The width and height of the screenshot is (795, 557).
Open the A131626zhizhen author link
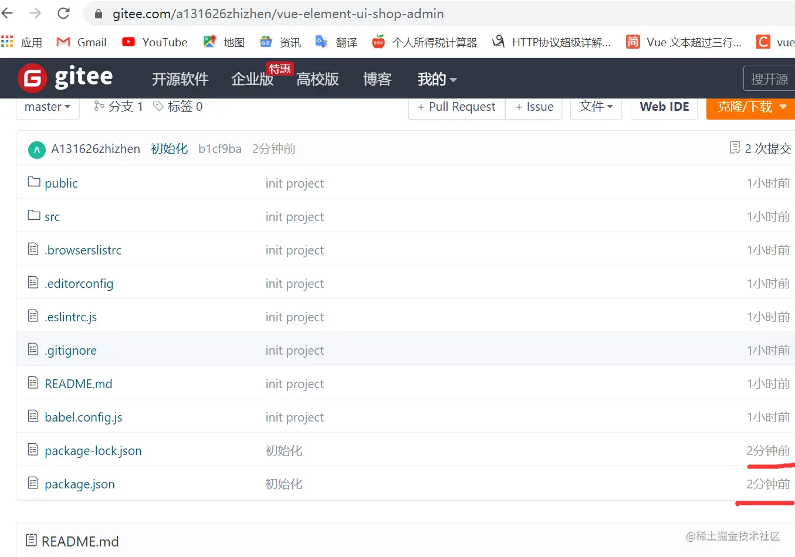point(96,149)
